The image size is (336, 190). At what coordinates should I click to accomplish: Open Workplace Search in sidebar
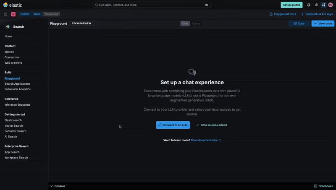pos(16,158)
